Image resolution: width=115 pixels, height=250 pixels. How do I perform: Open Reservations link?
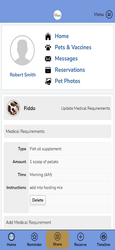70,70
